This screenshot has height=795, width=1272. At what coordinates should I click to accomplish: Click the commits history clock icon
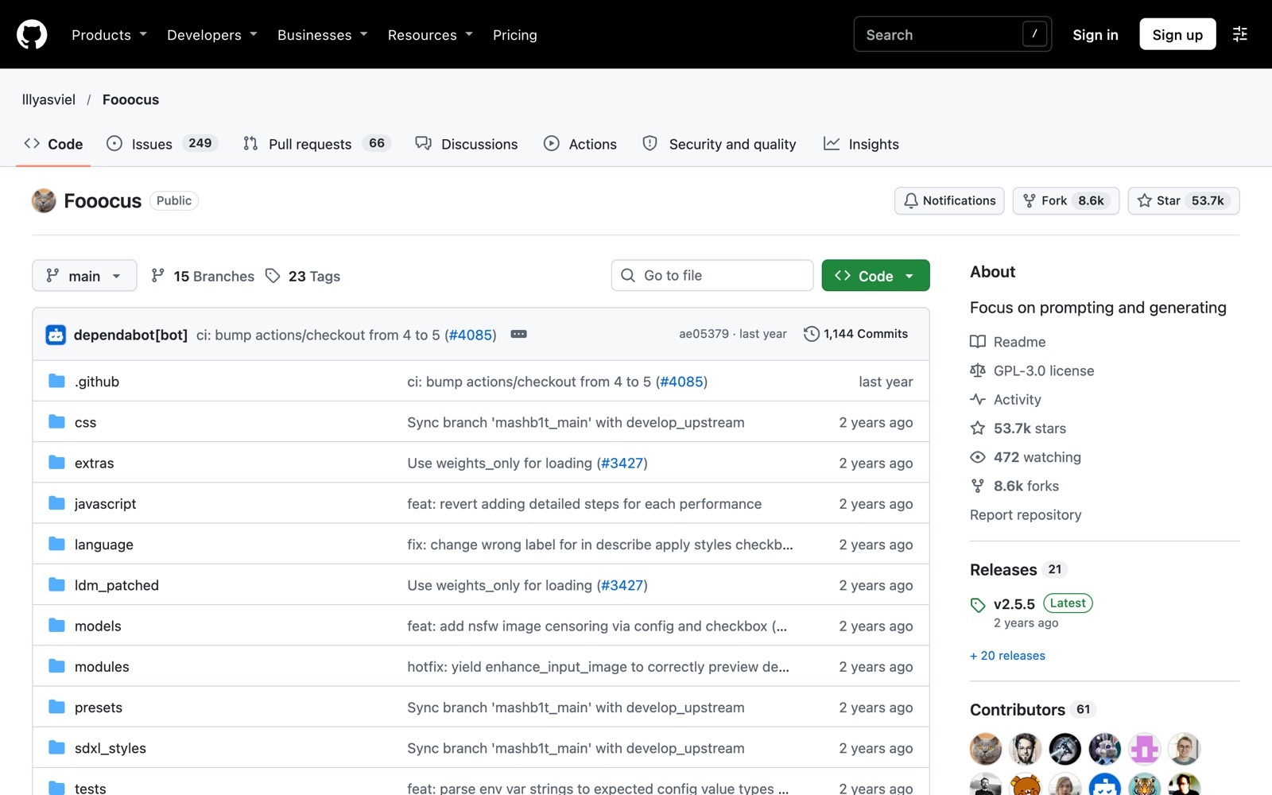(x=811, y=334)
